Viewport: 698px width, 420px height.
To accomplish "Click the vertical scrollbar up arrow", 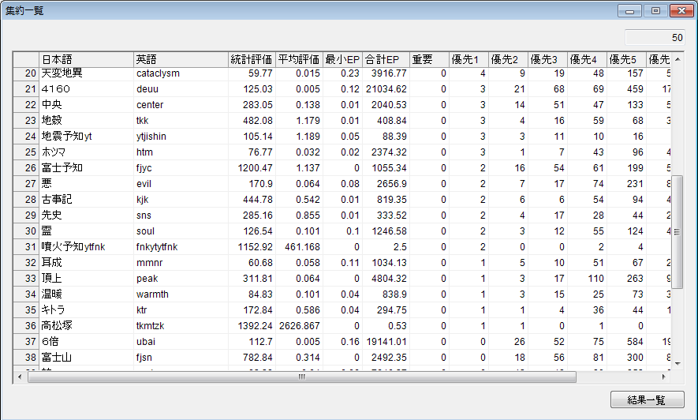I will tap(677, 59).
